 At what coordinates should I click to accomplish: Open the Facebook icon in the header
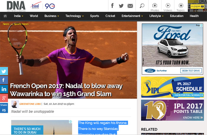(112, 6)
